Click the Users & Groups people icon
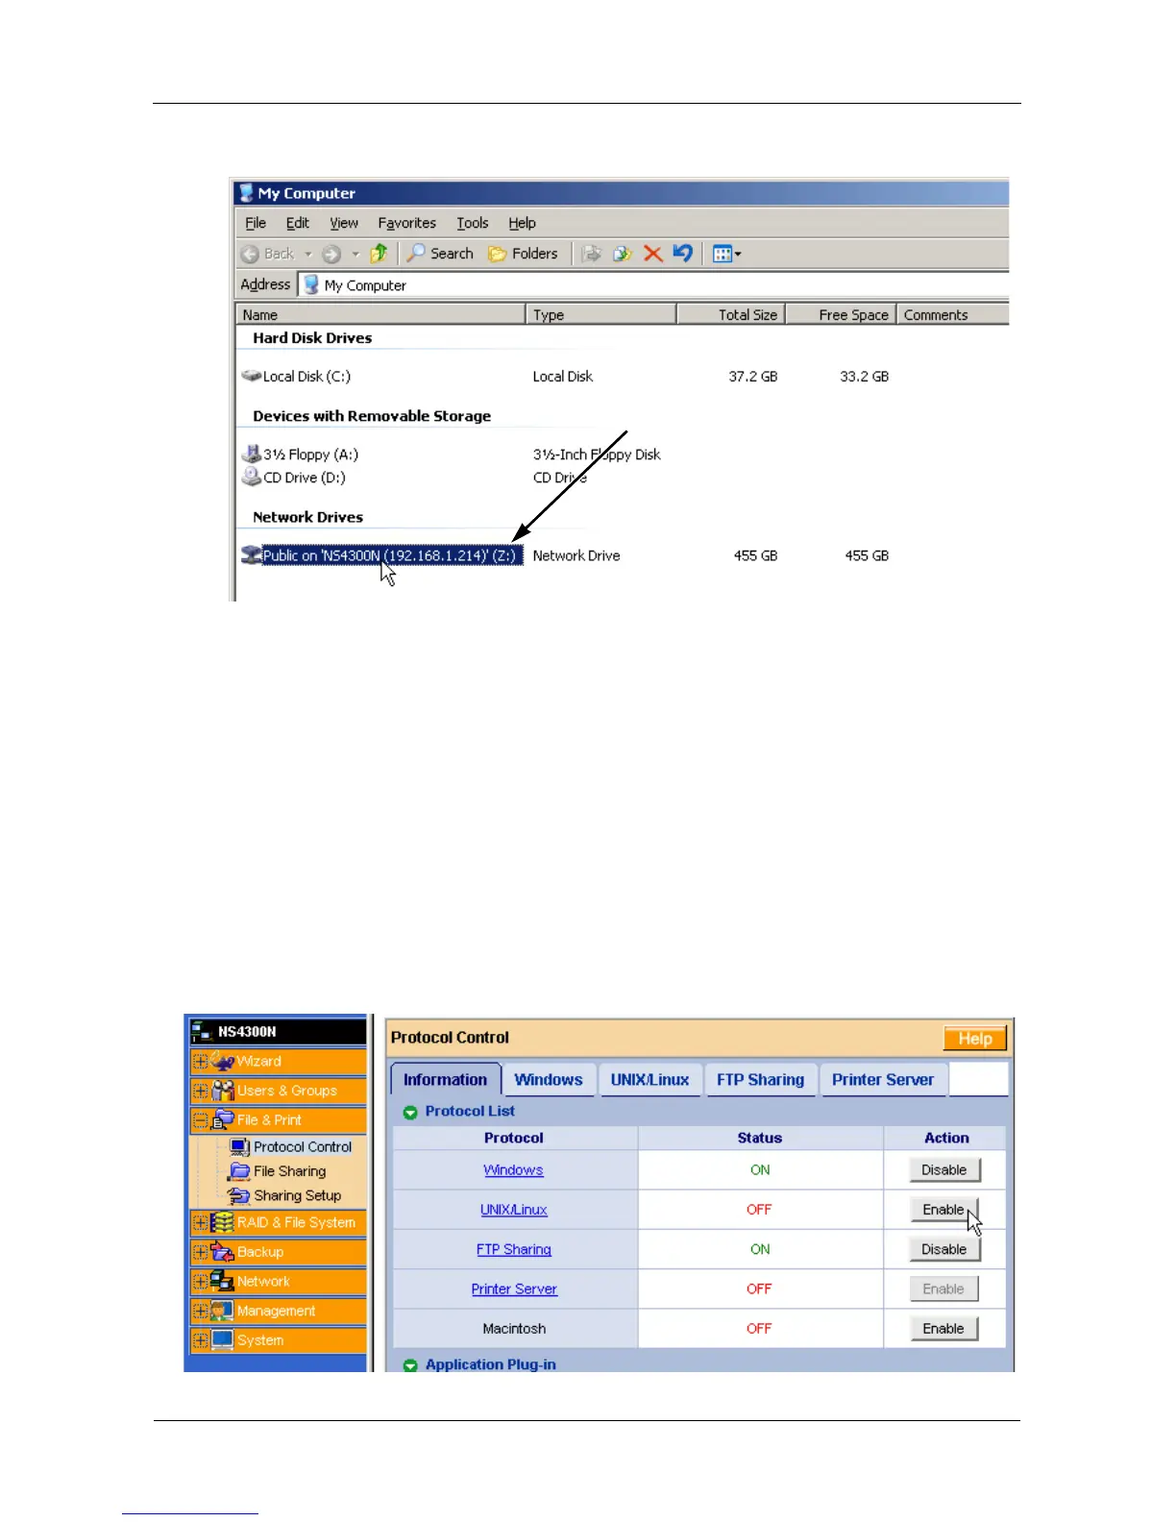 223,1091
